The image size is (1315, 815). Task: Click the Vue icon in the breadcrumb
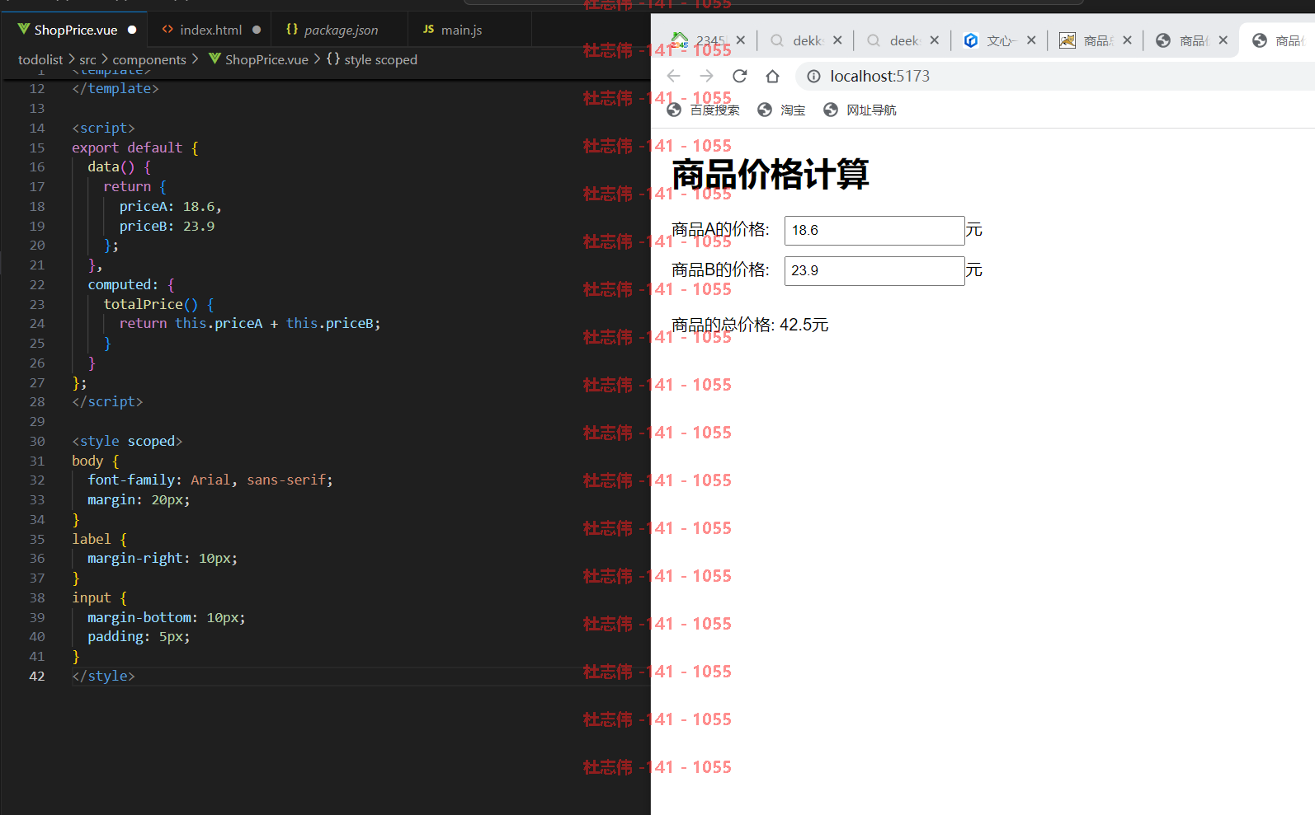pos(214,59)
